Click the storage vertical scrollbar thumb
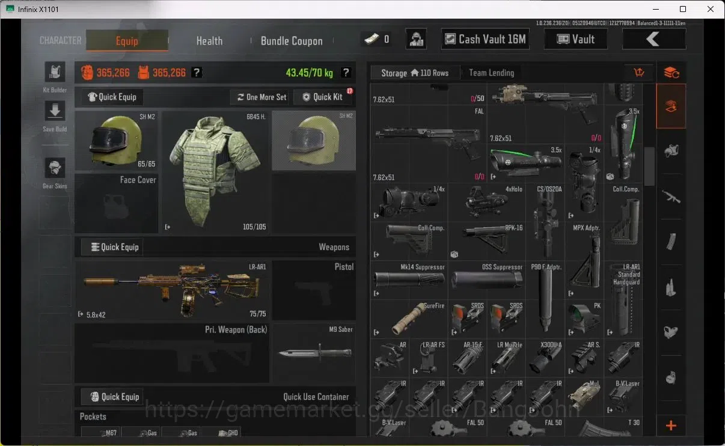 tap(649, 166)
